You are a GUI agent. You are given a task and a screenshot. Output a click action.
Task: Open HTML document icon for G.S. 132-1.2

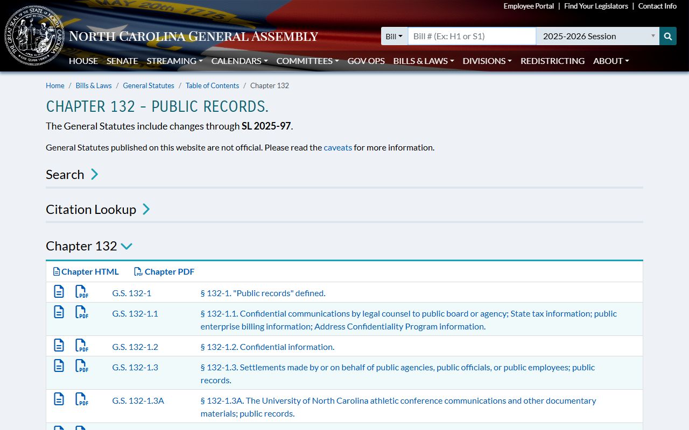pos(59,346)
